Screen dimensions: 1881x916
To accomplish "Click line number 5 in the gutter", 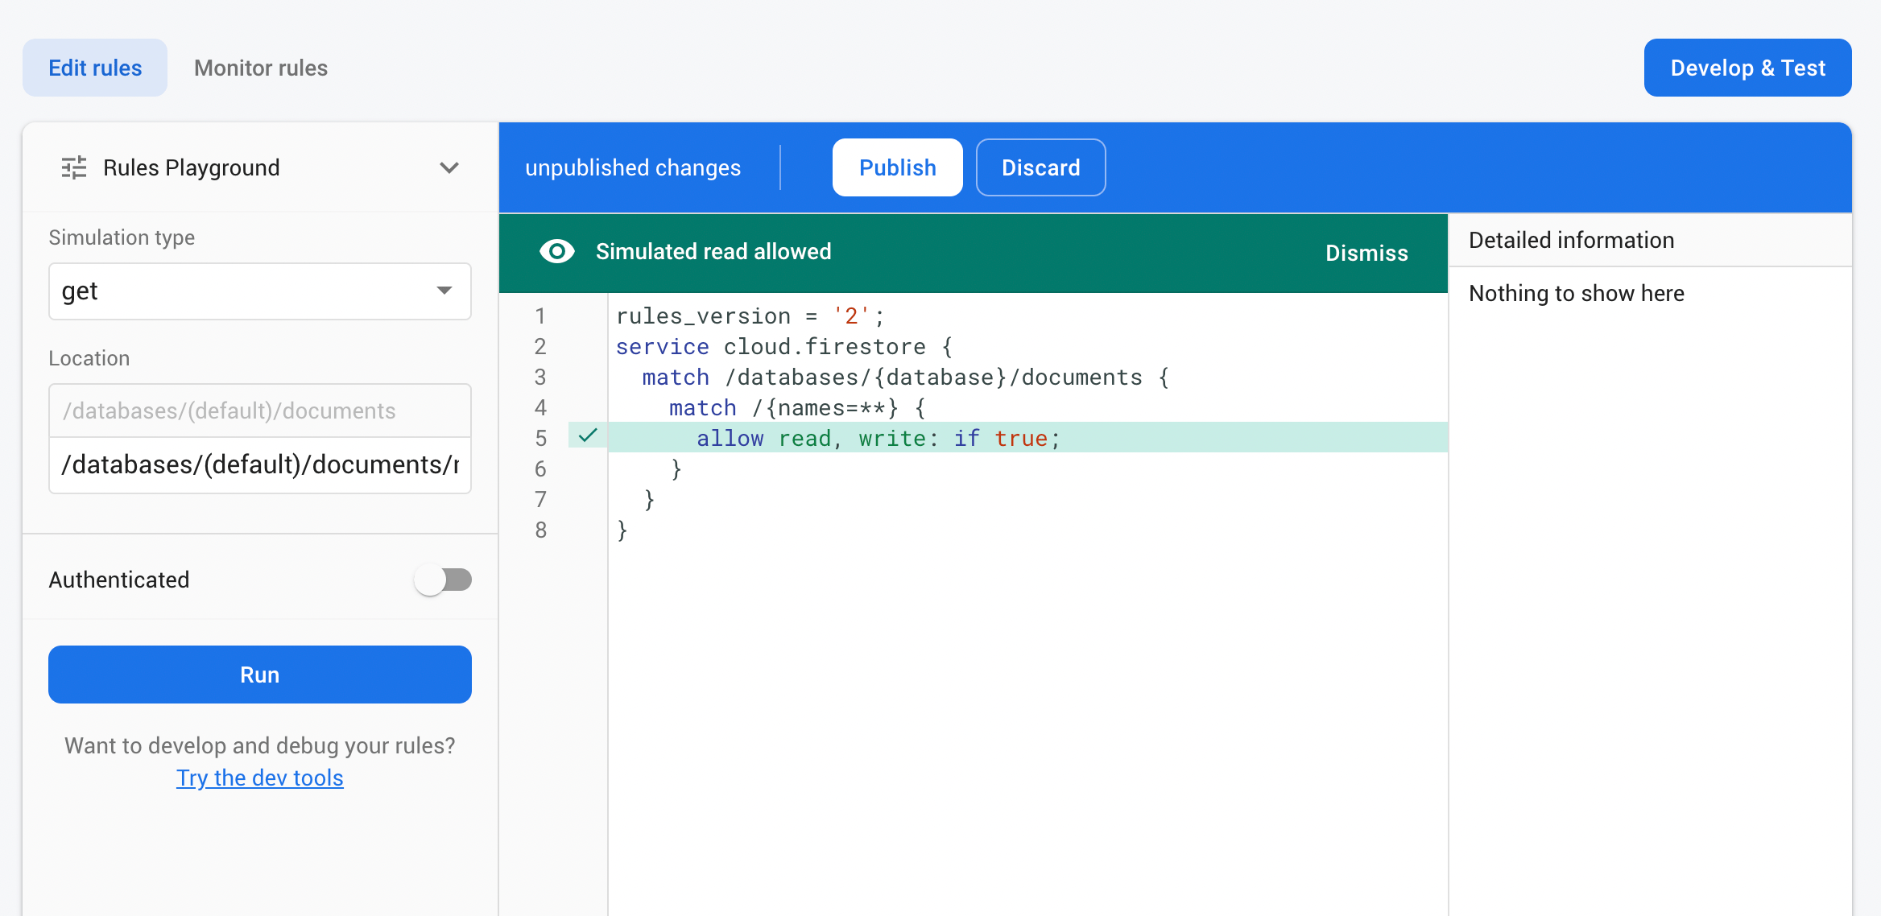I will [x=540, y=438].
